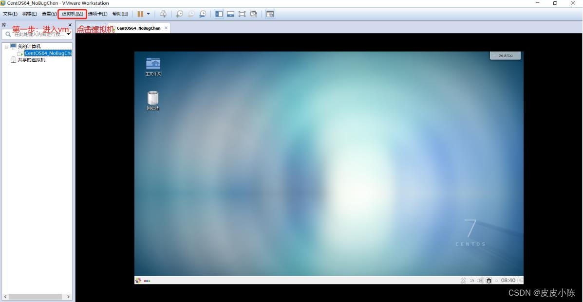Image resolution: width=583 pixels, height=302 pixels.
Task: Close the library panel
Action: (70, 25)
